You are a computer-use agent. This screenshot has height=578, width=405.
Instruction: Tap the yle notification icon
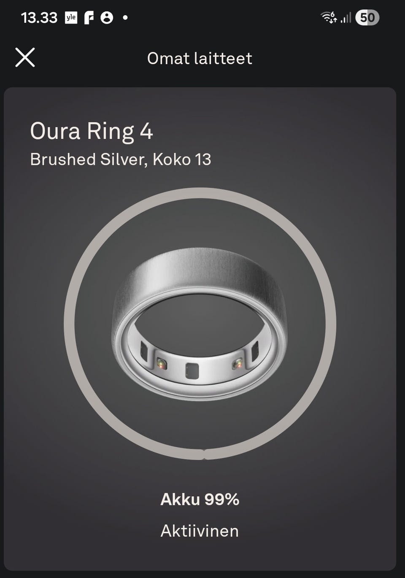point(71,18)
